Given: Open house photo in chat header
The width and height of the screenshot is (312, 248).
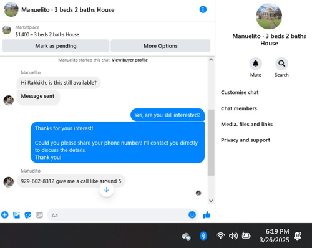Looking at the screenshot, I should click(11, 9).
